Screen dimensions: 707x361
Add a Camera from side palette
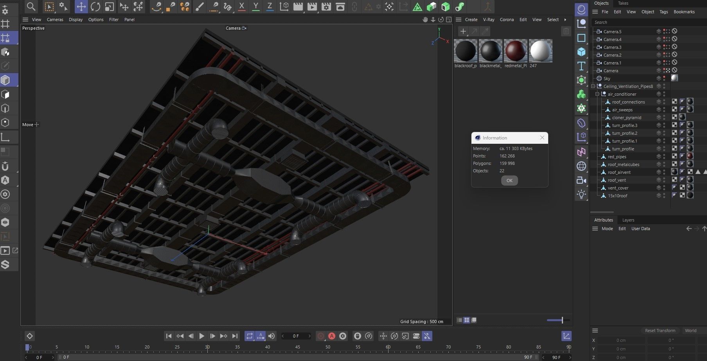click(581, 180)
